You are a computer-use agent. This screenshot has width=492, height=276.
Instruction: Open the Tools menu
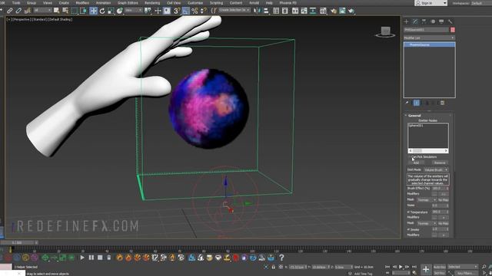point(16,3)
